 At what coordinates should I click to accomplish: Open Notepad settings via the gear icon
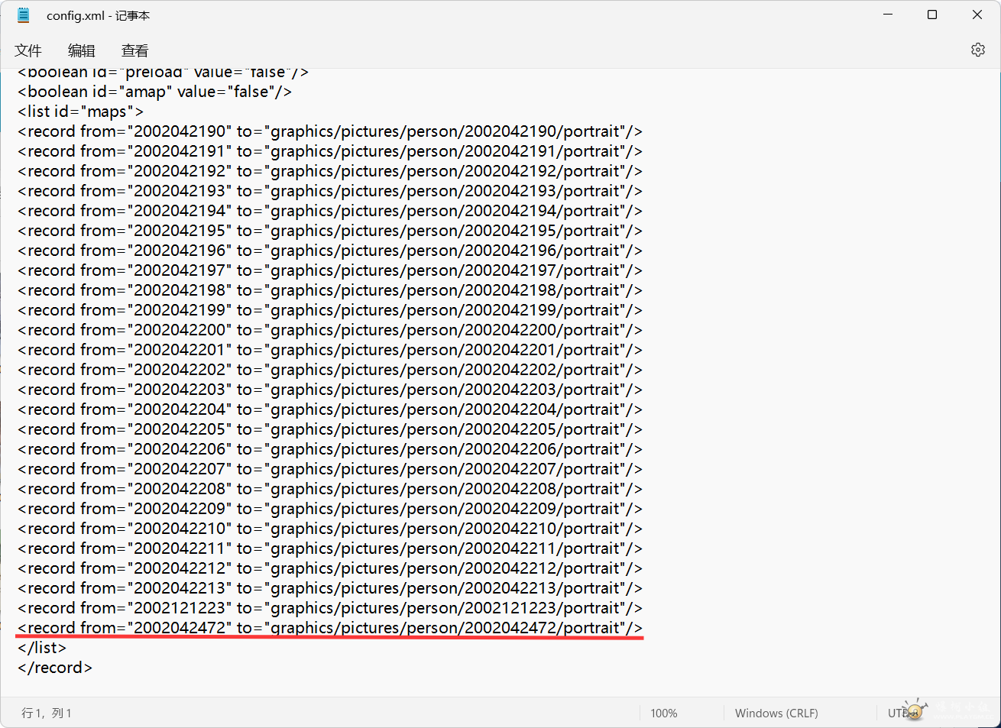[977, 50]
